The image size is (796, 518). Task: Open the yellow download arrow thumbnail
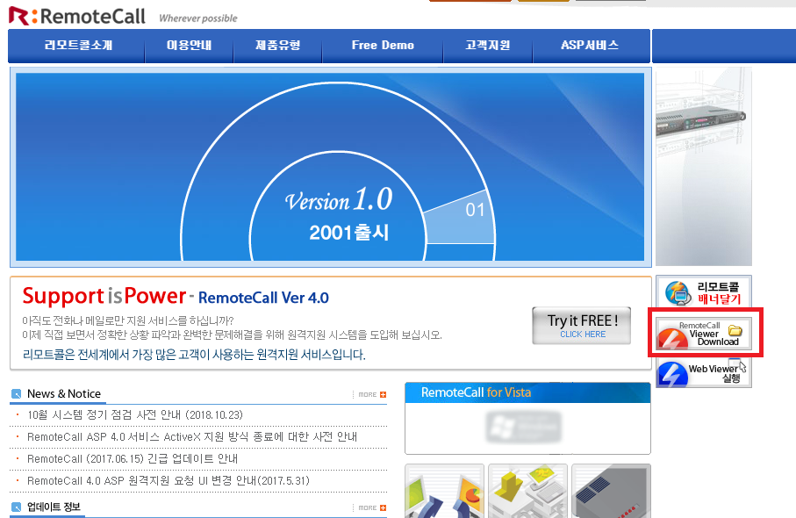[528, 491]
